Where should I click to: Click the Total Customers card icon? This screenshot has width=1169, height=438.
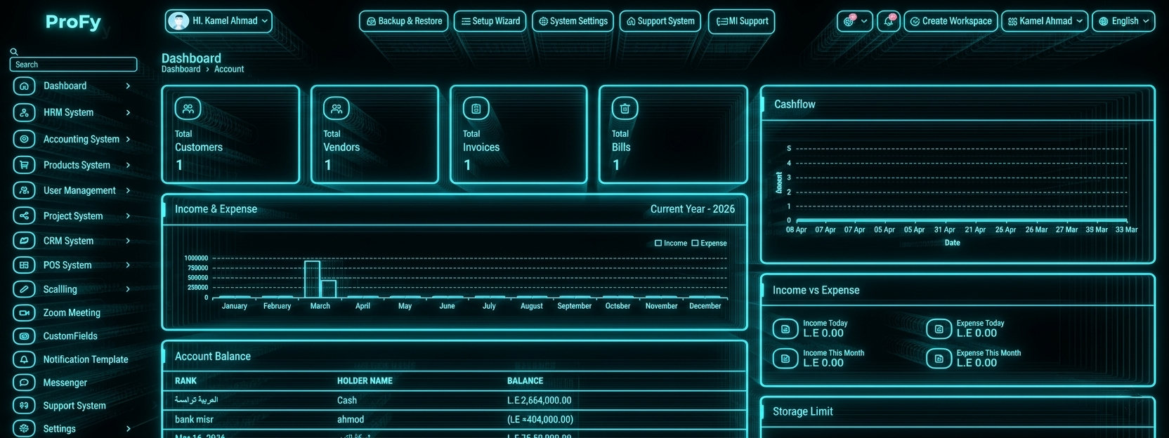click(x=188, y=109)
